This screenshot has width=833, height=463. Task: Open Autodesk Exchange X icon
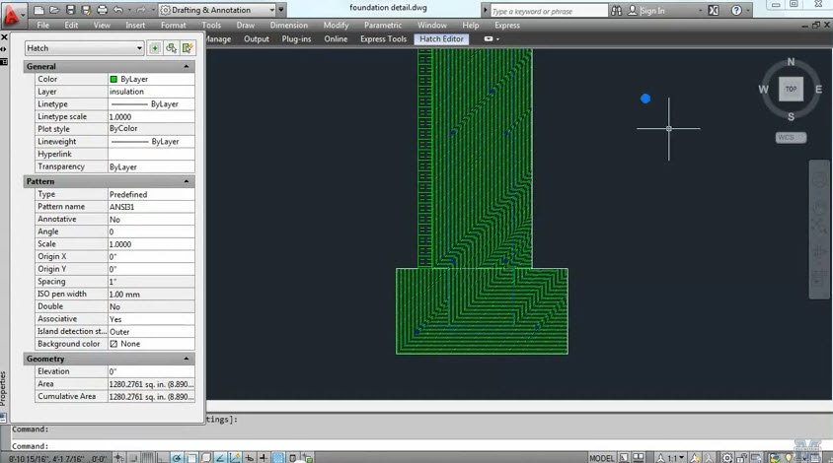(x=714, y=10)
